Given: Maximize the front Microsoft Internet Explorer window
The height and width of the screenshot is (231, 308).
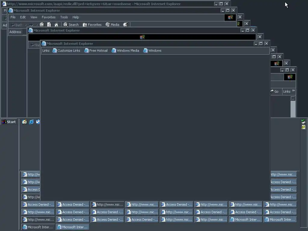Looking at the screenshot, I should coord(261,43).
